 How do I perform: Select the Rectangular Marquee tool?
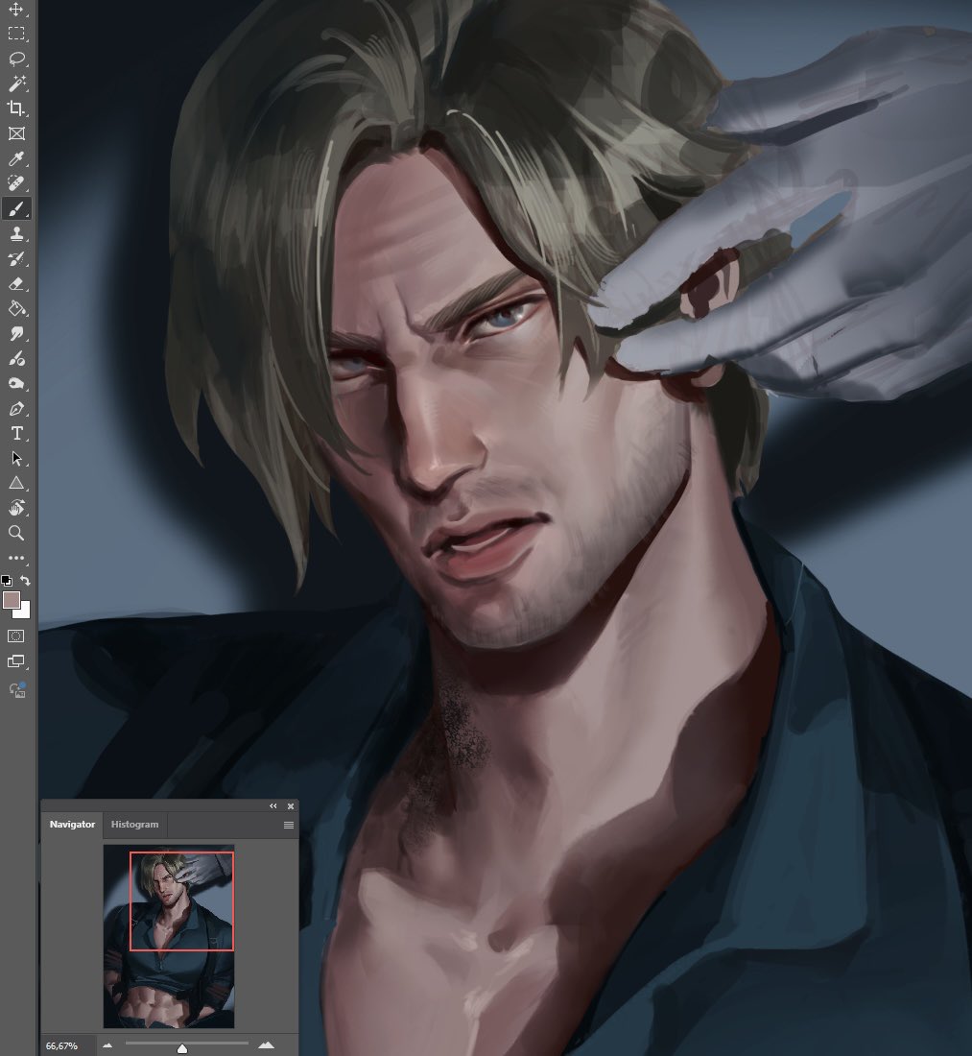[16, 34]
